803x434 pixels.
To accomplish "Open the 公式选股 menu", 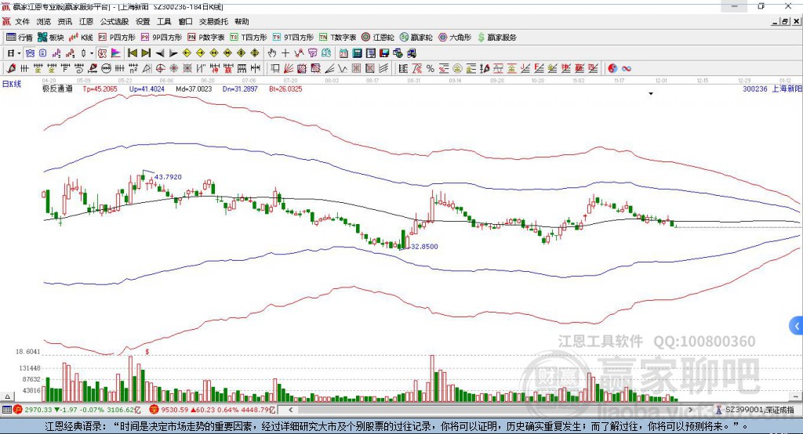I will pyautogui.click(x=114, y=21).
